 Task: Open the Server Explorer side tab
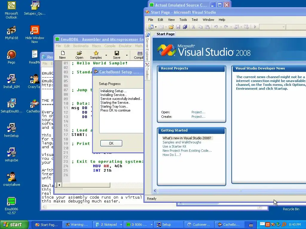148,46
